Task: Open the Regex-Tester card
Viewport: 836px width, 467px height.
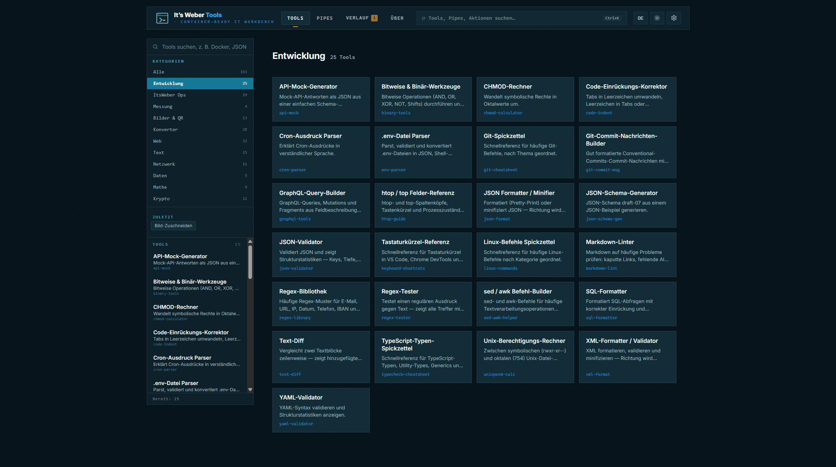Action: tap(423, 304)
